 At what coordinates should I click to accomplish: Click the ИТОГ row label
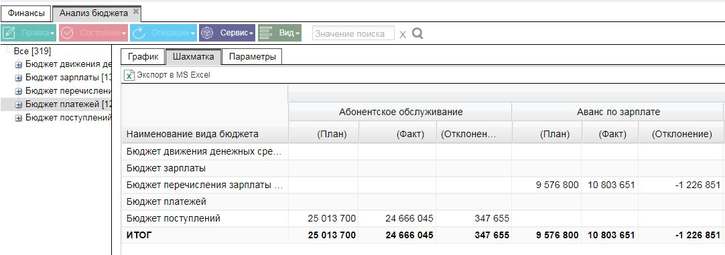point(139,236)
